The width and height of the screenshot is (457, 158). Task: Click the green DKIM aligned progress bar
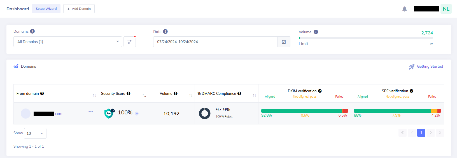[301, 111]
